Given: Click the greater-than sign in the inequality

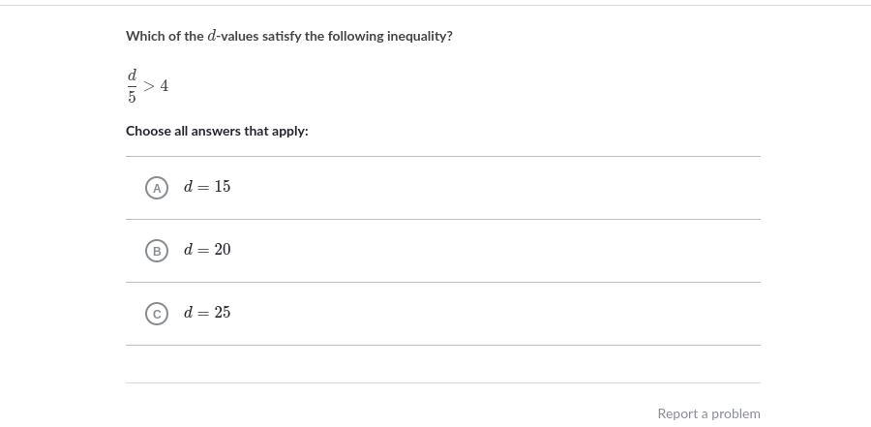Looking at the screenshot, I should (149, 86).
